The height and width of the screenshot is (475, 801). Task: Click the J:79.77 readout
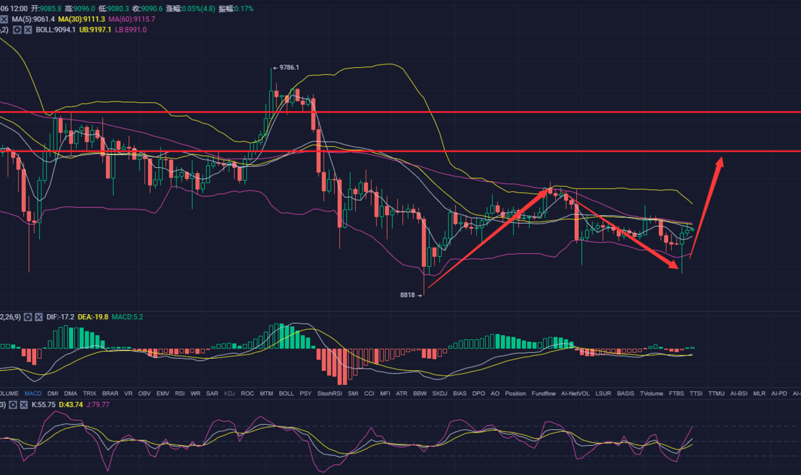(98, 405)
